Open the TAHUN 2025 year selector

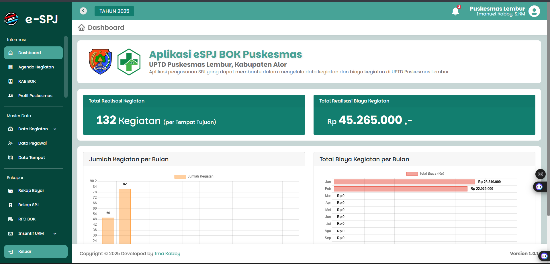pos(114,11)
